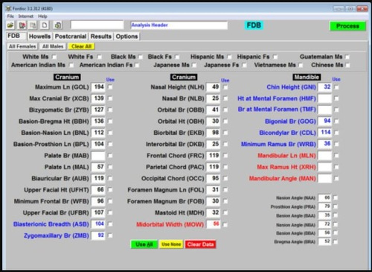372x272 pixels.
Task: Check the White Ms group checkbox
Action: click(54, 57)
